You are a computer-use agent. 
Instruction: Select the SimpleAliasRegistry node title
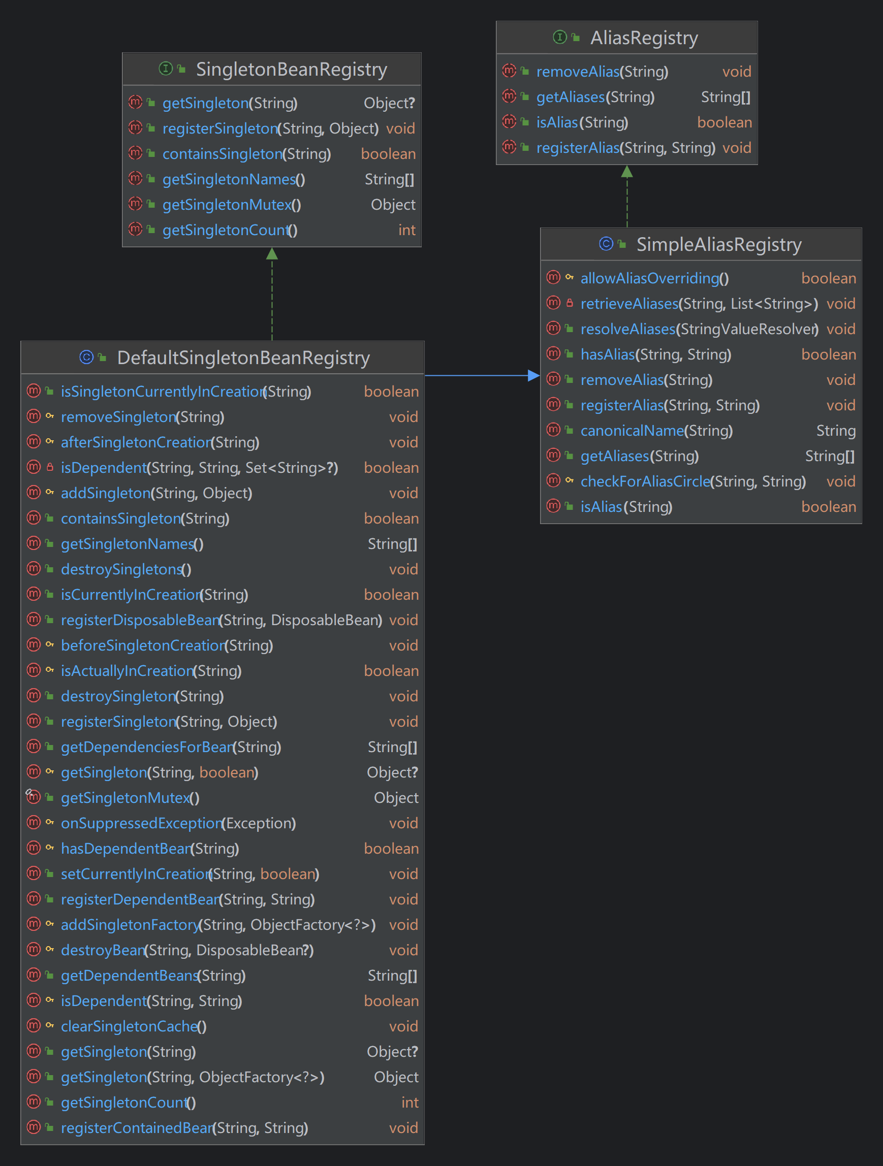pos(719,244)
